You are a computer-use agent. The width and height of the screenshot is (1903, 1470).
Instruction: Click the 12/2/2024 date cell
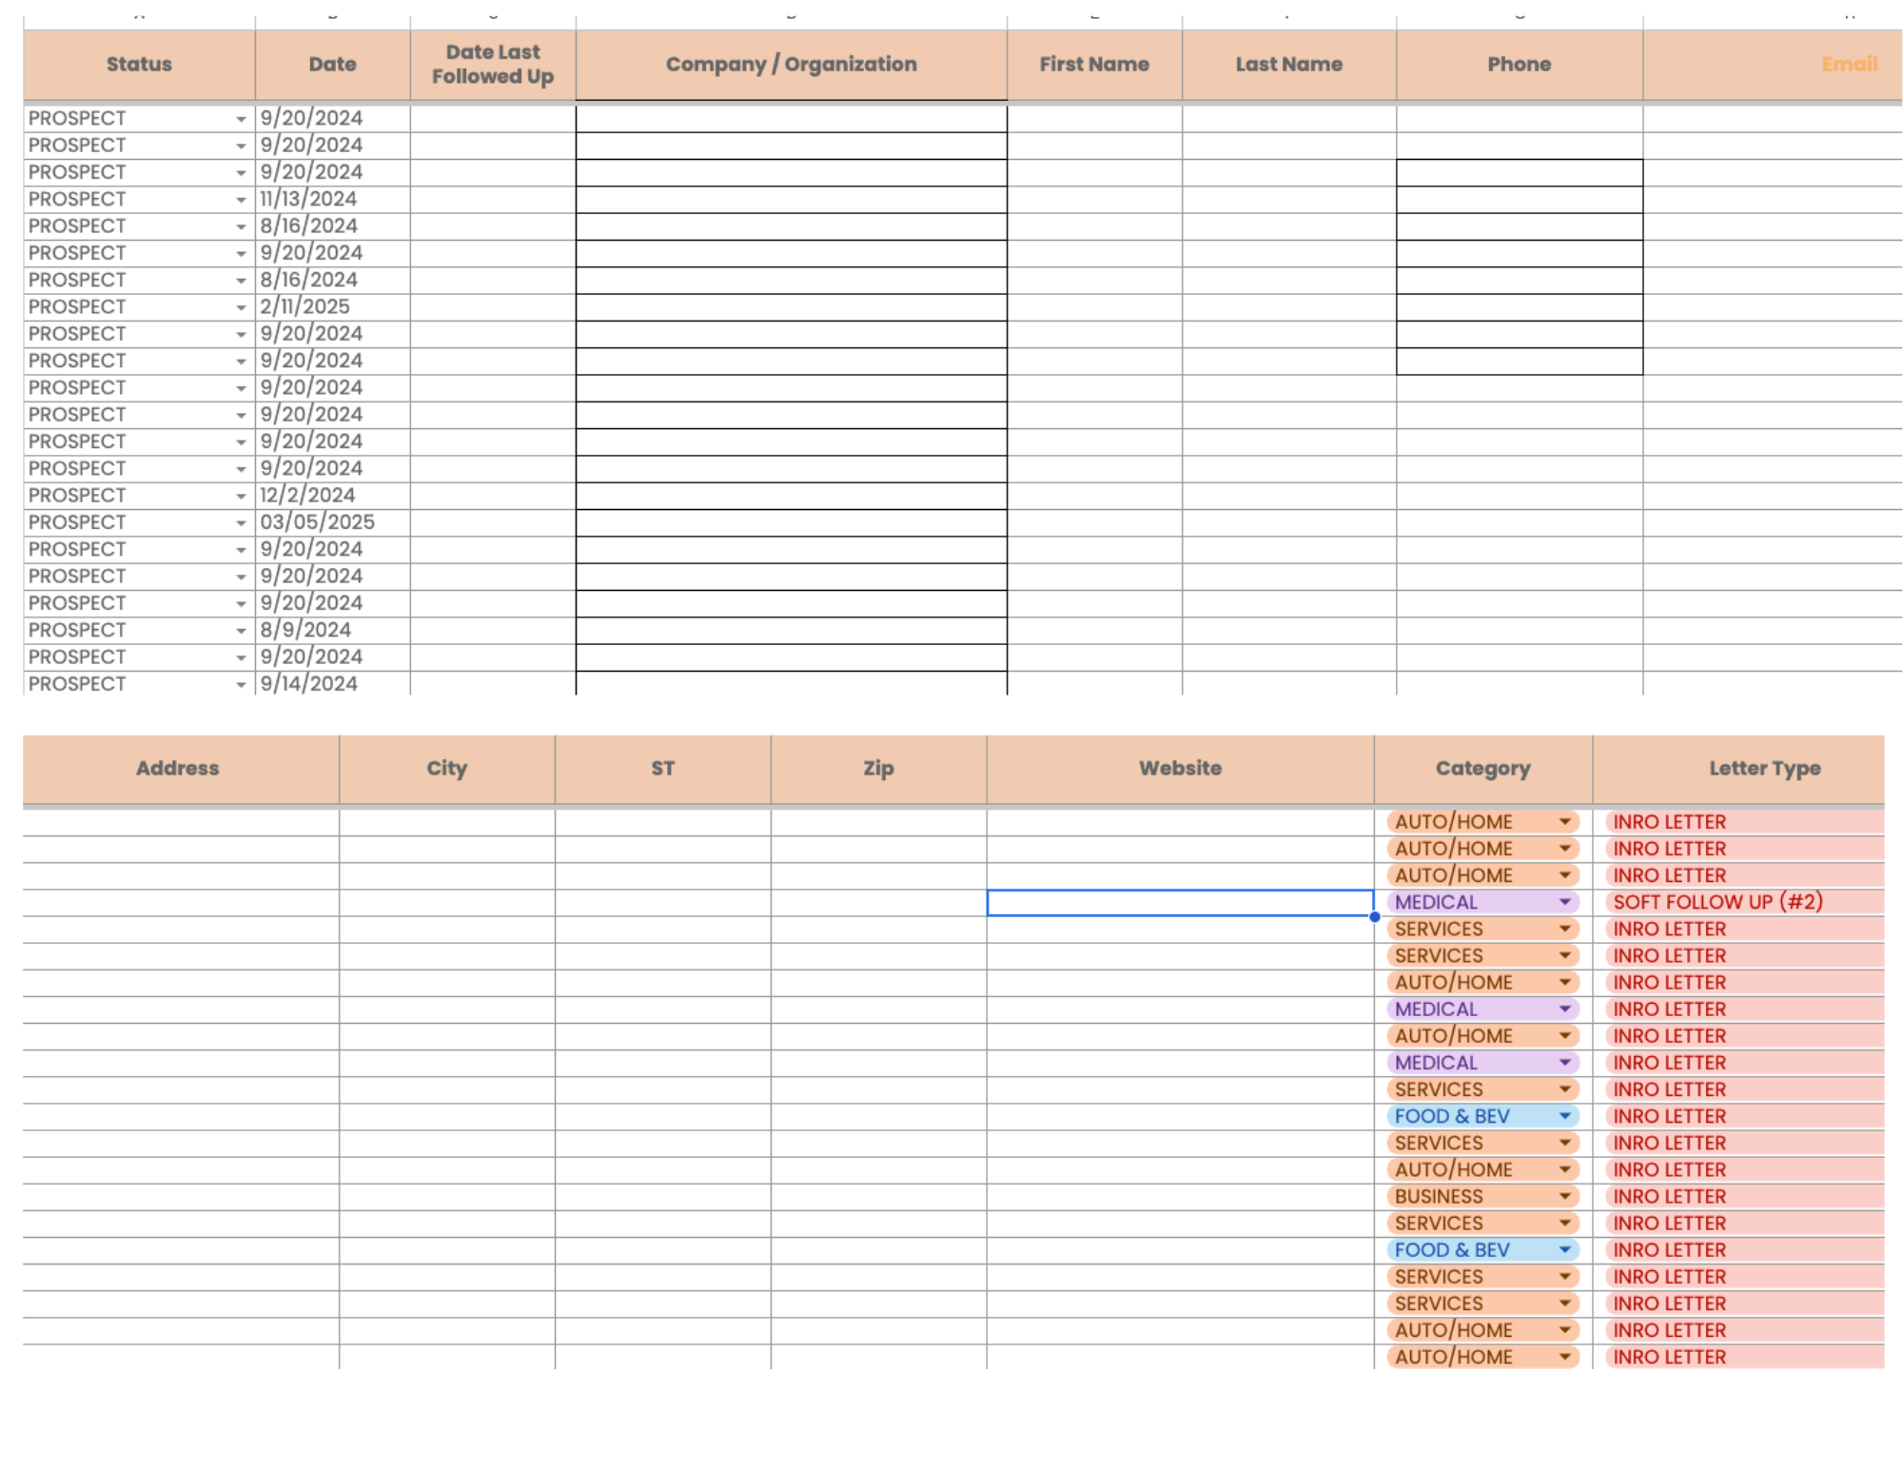332,495
